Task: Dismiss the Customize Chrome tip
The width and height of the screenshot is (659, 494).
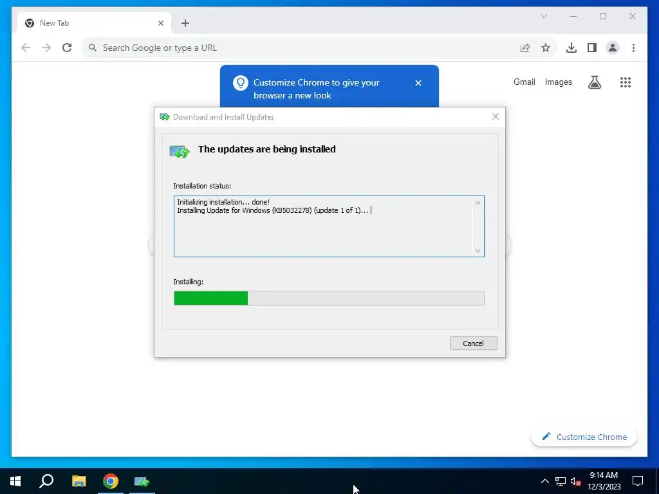Action: point(418,83)
